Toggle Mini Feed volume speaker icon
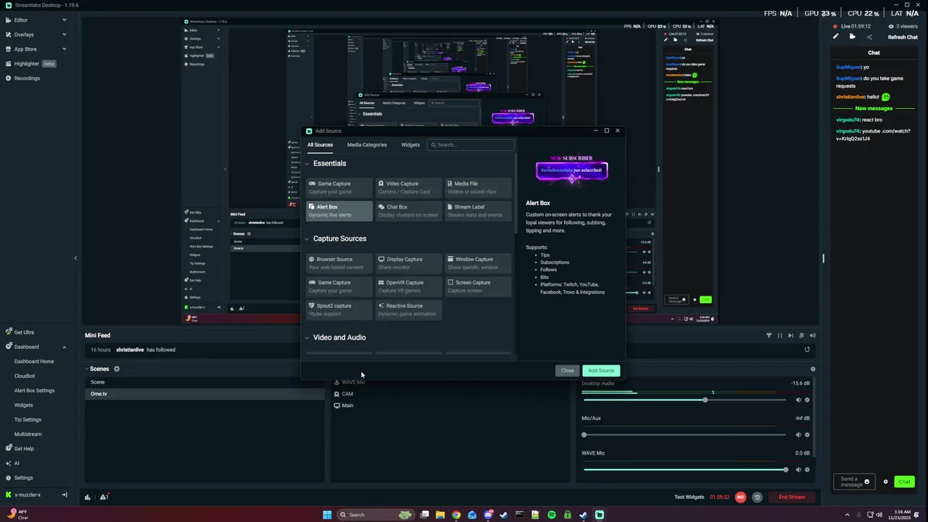Screen dimensions: 928x522 click(813, 336)
